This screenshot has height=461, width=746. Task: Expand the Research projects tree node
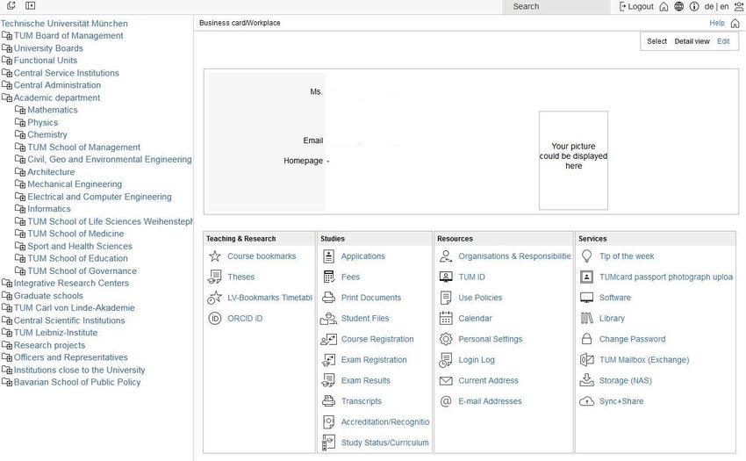[x=7, y=345]
